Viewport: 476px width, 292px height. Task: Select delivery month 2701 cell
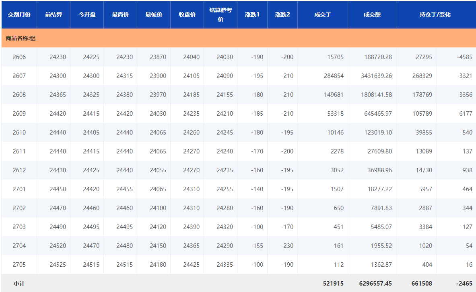(x=19, y=189)
